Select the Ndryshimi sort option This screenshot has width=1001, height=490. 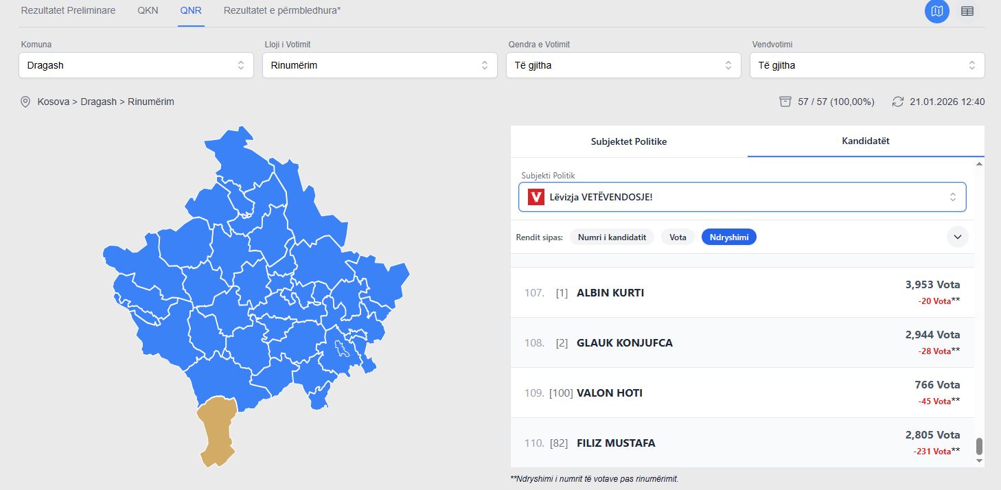[x=728, y=237]
